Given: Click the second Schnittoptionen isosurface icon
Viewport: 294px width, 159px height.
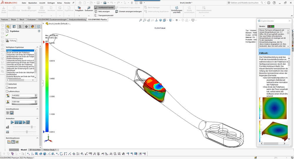Looking at the screenshot, I should click(x=12, y=113).
